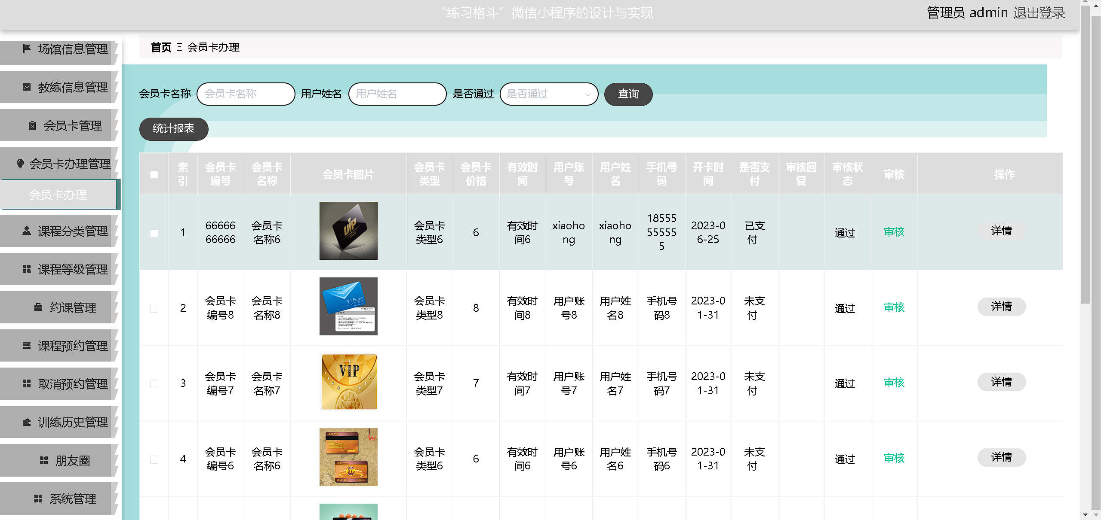
Task: Toggle the select-all checkbox in table header
Action: (154, 174)
